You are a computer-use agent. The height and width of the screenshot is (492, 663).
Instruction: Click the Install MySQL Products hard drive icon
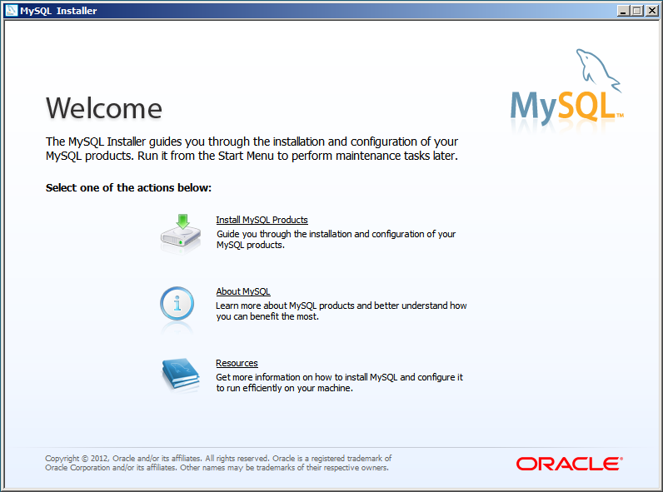pyautogui.click(x=181, y=234)
